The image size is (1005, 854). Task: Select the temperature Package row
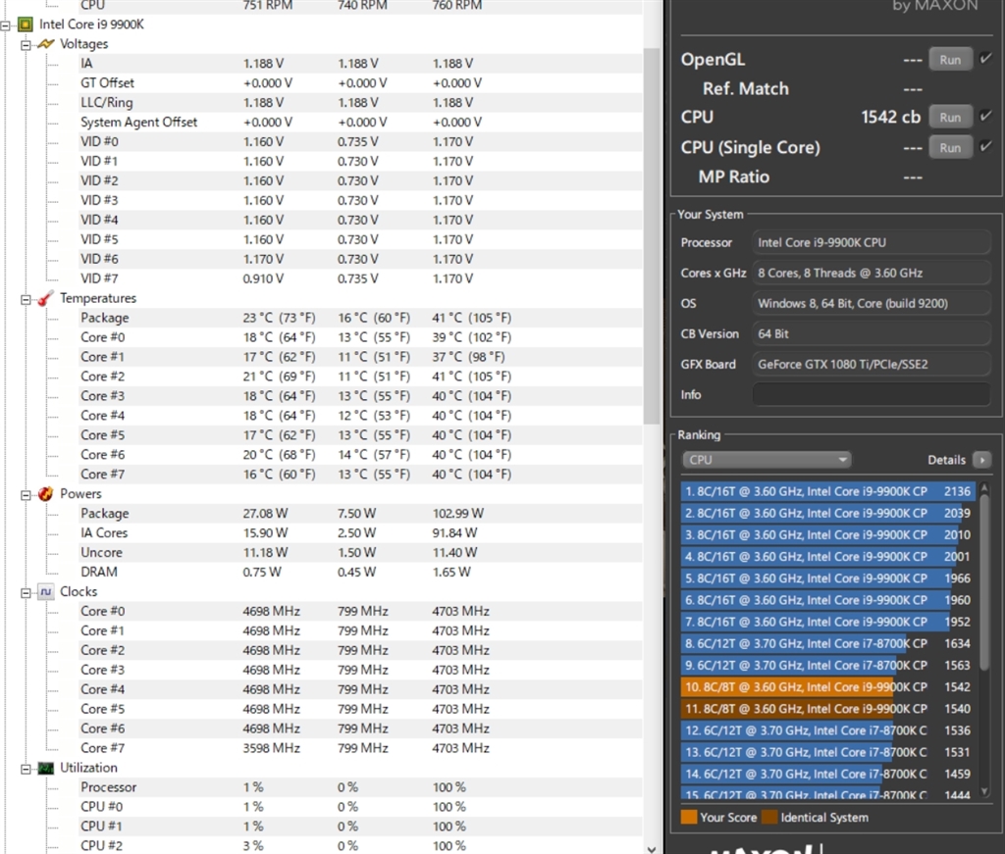pyautogui.click(x=359, y=318)
